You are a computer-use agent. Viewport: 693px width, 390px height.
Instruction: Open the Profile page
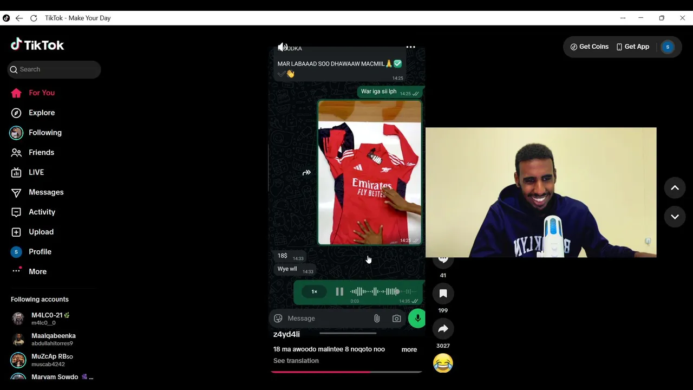coord(31,252)
